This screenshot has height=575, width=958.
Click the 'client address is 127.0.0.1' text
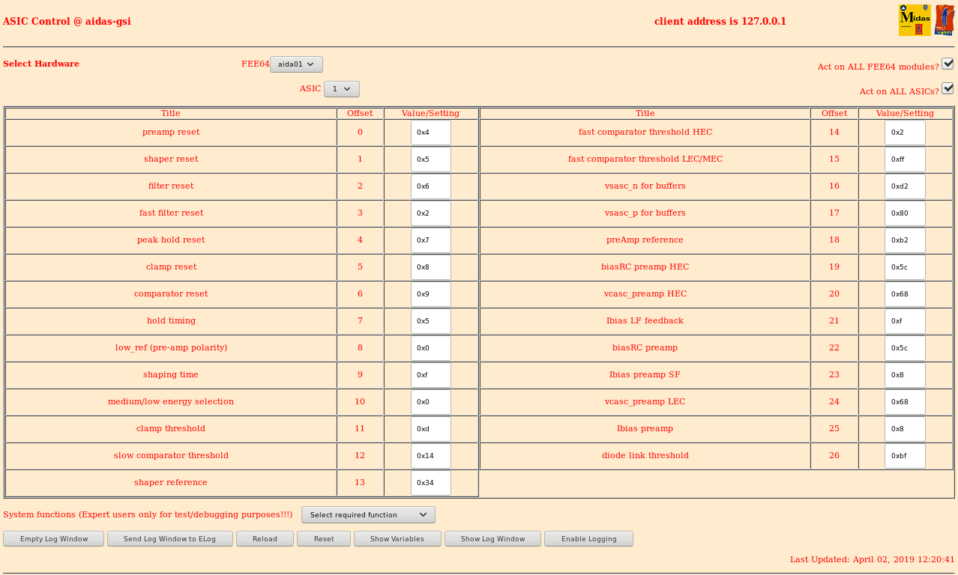tap(720, 22)
